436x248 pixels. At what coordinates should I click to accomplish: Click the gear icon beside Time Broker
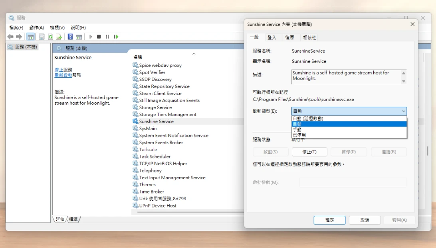coord(135,191)
